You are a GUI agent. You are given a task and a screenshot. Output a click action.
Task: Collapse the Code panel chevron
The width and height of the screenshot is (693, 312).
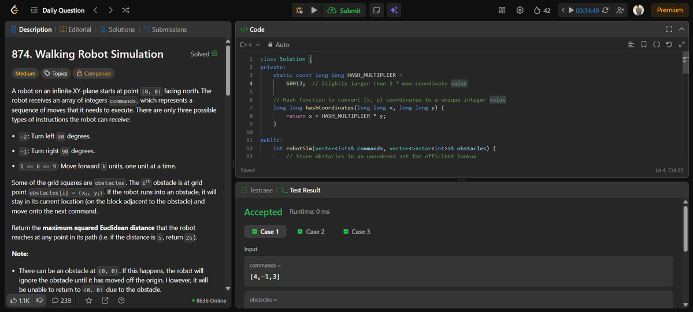coord(681,29)
